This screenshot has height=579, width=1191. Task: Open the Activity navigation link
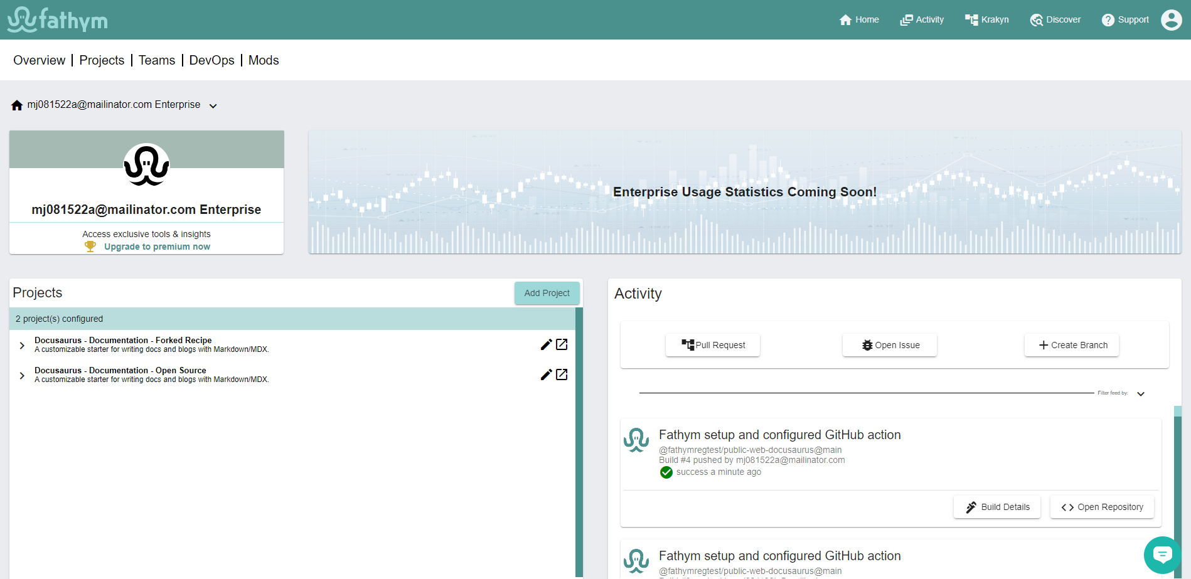pos(922,19)
